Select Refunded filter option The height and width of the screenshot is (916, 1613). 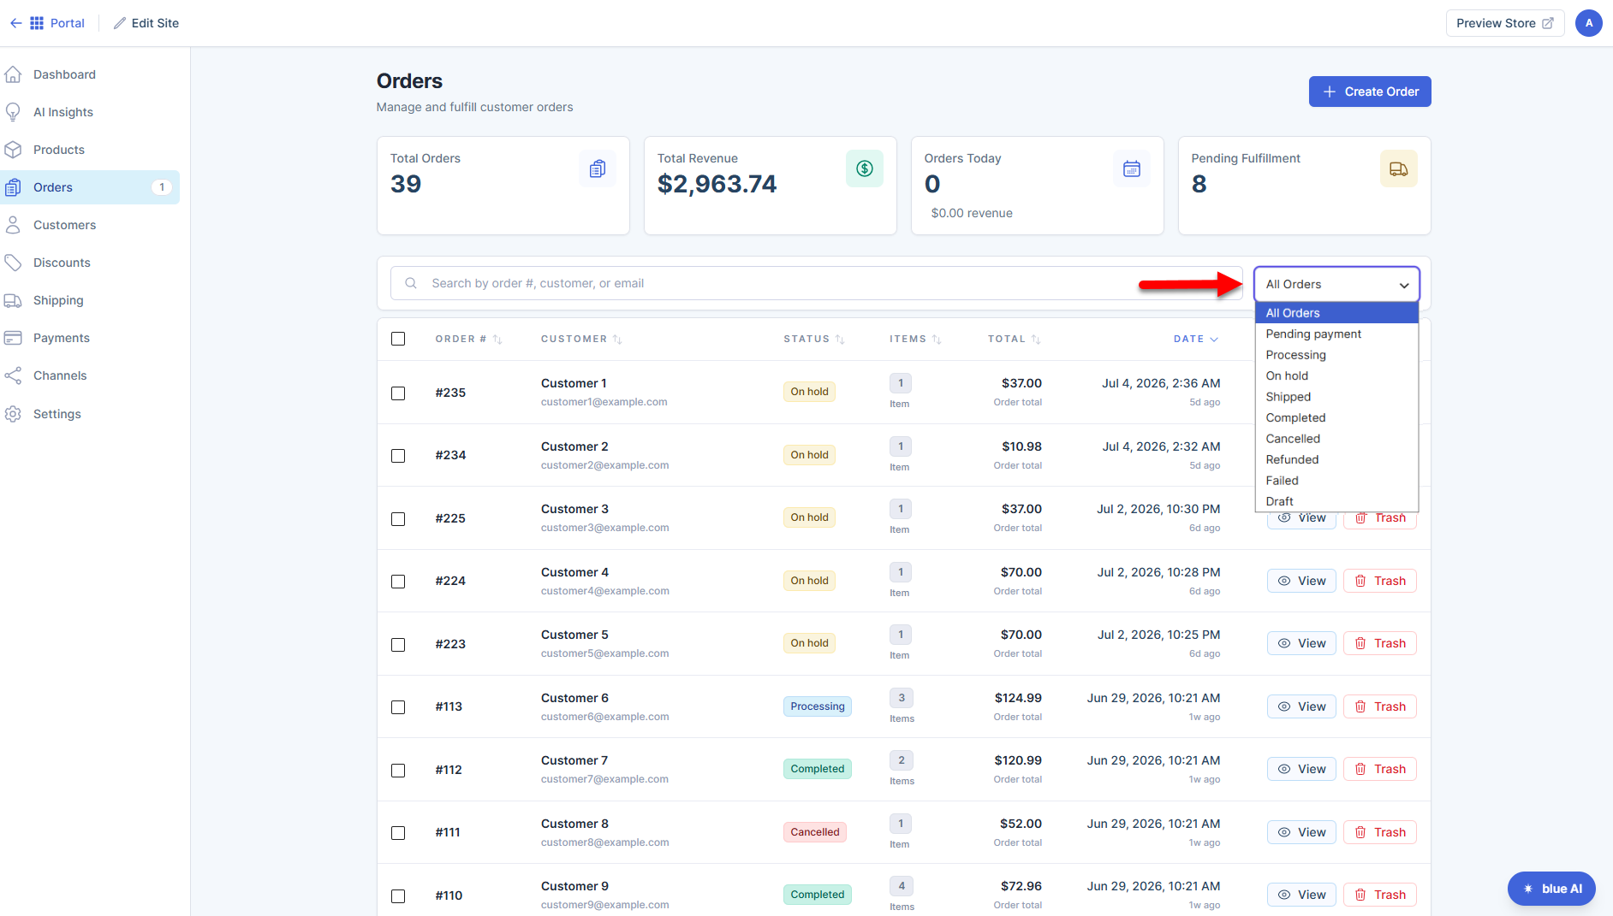point(1336,459)
